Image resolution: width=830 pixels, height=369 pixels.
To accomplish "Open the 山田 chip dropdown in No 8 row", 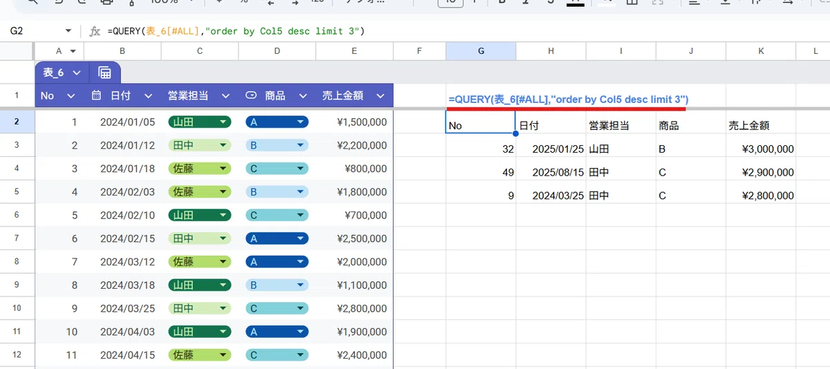I will pyautogui.click(x=223, y=285).
